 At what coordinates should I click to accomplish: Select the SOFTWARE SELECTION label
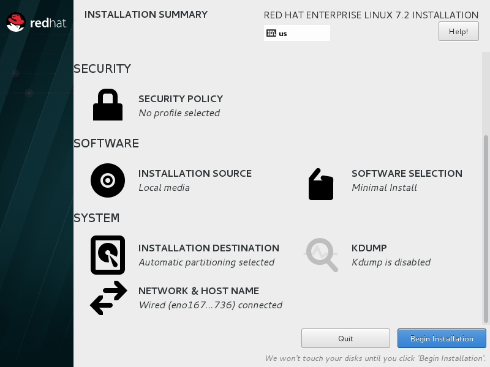pyautogui.click(x=407, y=174)
